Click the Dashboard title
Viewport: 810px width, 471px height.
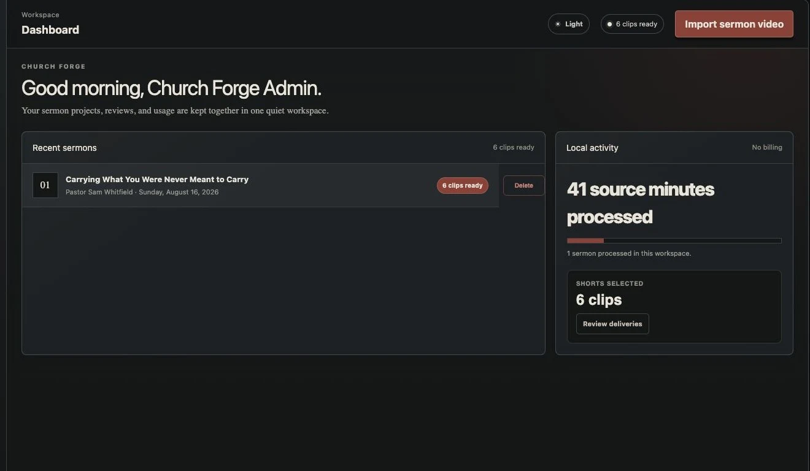[x=50, y=29]
